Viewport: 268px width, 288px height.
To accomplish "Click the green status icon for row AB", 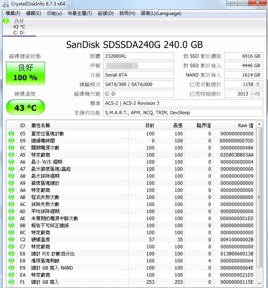I will [x=11, y=197].
